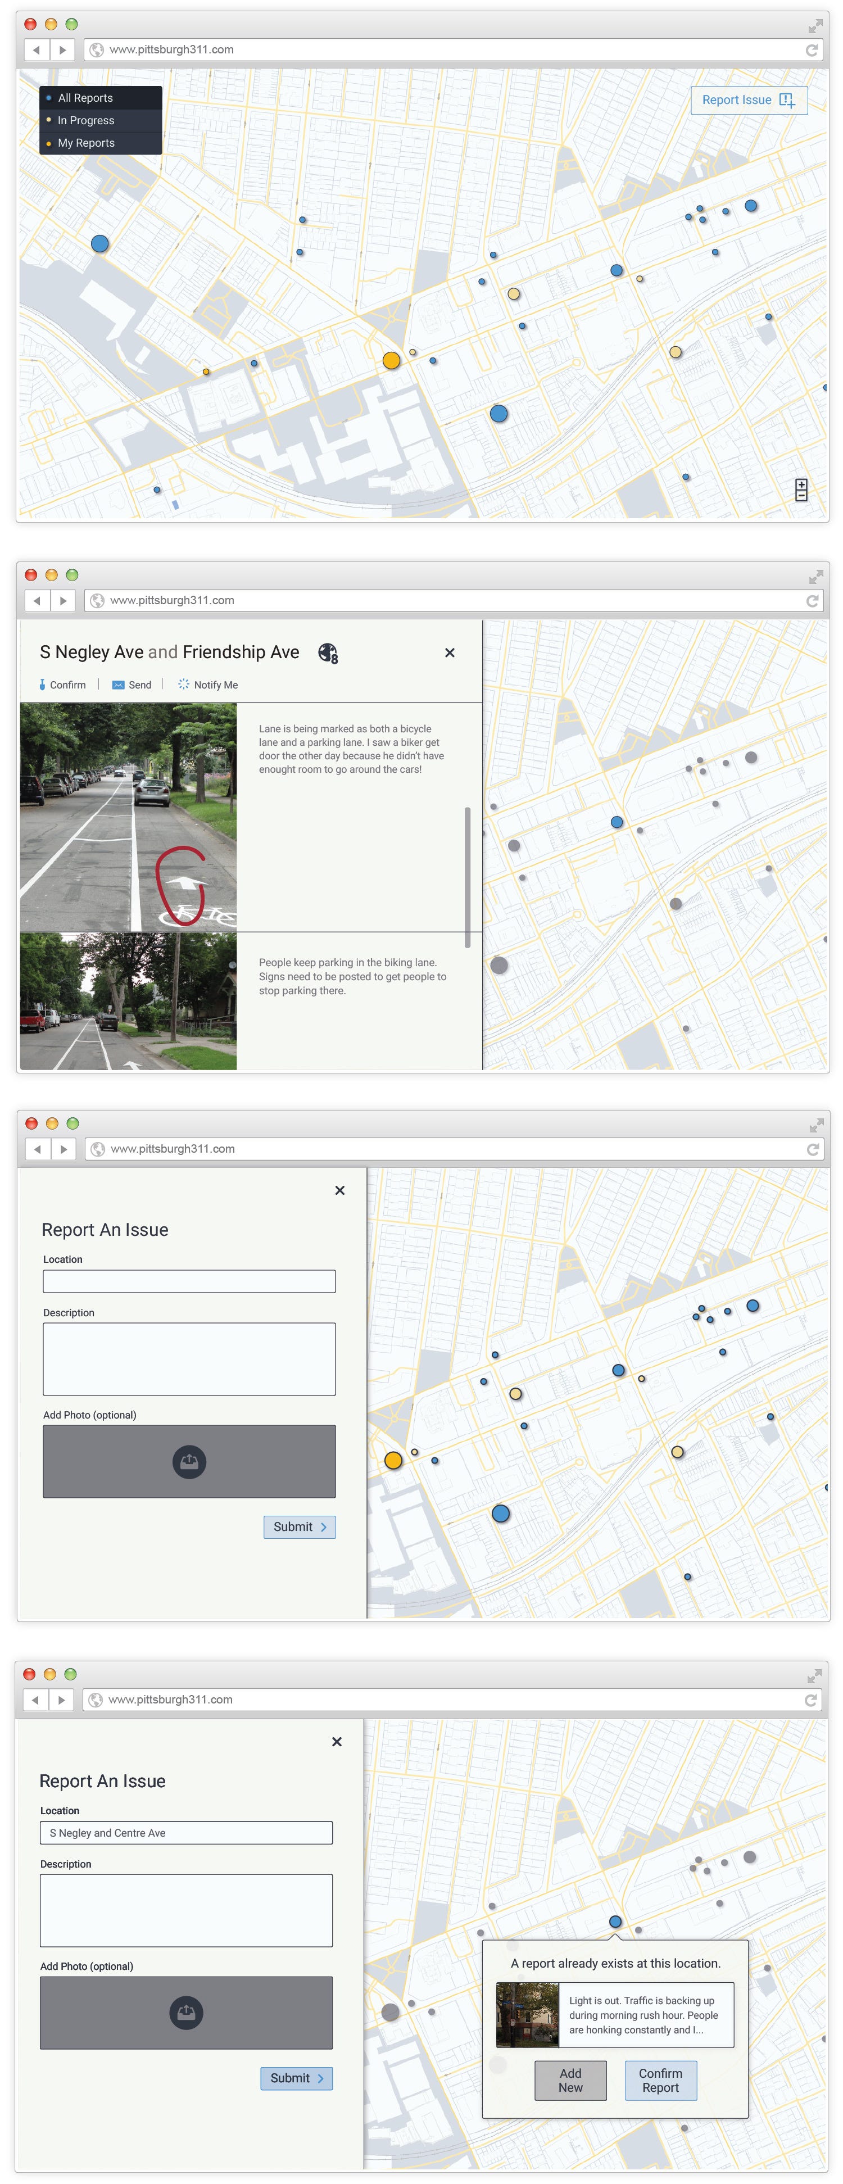Open the existing report's photo thumbnail in the popup
This screenshot has height=2184, width=843.
[x=528, y=2015]
